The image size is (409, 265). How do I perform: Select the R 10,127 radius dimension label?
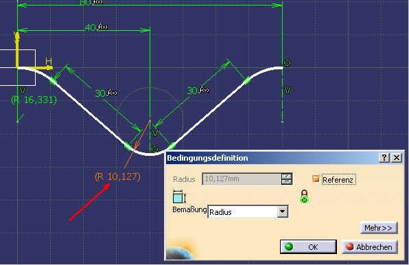pos(117,176)
